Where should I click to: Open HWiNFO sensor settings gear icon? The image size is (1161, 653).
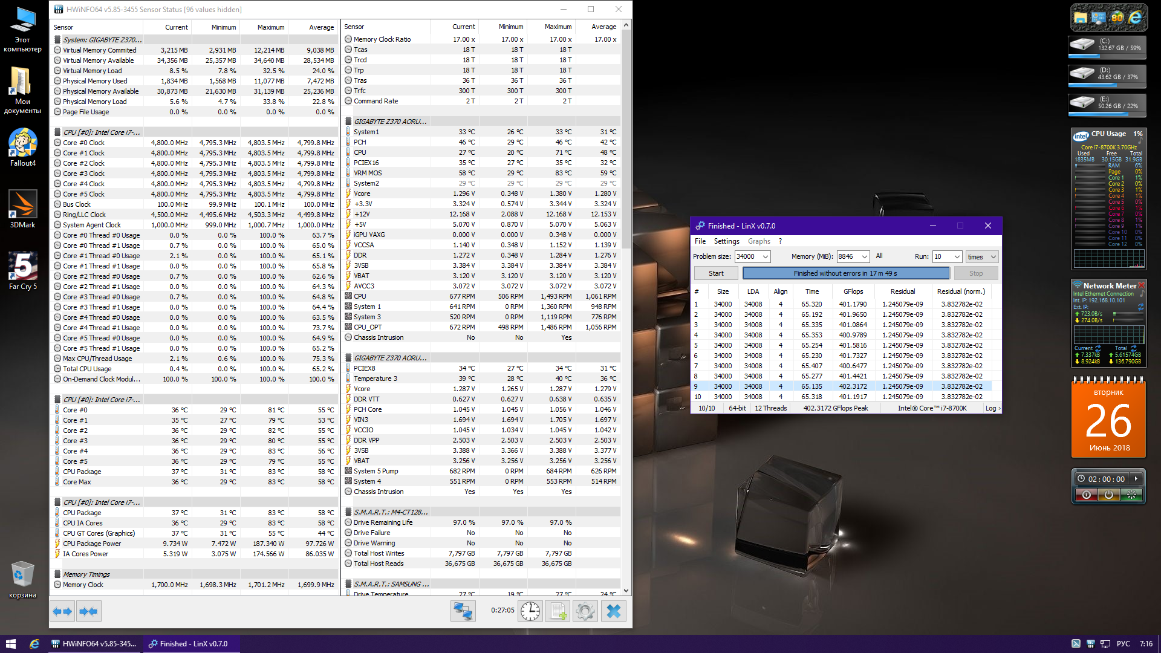[x=585, y=611]
